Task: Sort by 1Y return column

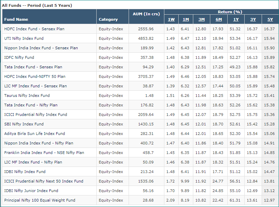Action: 236,19
